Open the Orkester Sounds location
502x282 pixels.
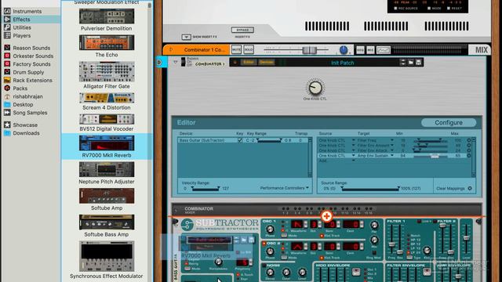tap(33, 56)
